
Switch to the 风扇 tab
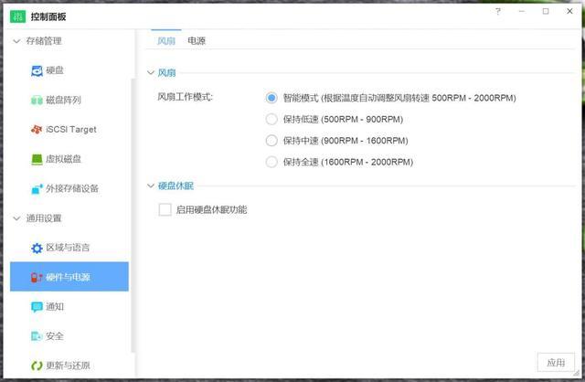tap(166, 41)
